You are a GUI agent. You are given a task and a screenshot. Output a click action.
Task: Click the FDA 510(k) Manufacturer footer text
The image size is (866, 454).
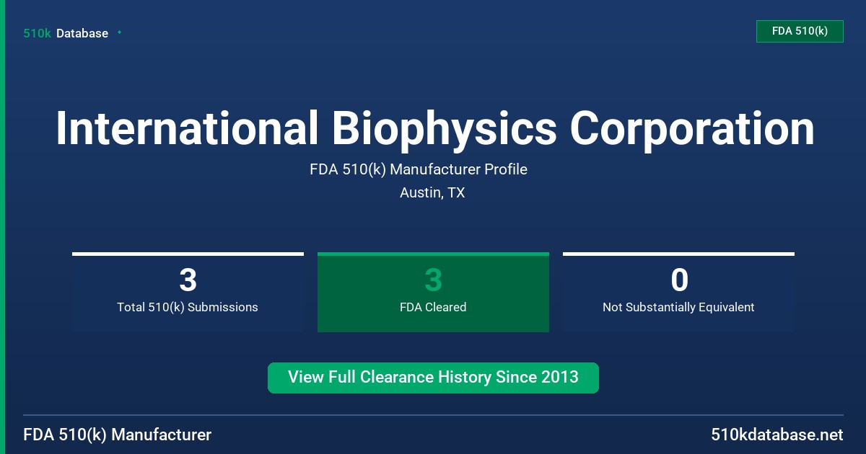tap(118, 435)
